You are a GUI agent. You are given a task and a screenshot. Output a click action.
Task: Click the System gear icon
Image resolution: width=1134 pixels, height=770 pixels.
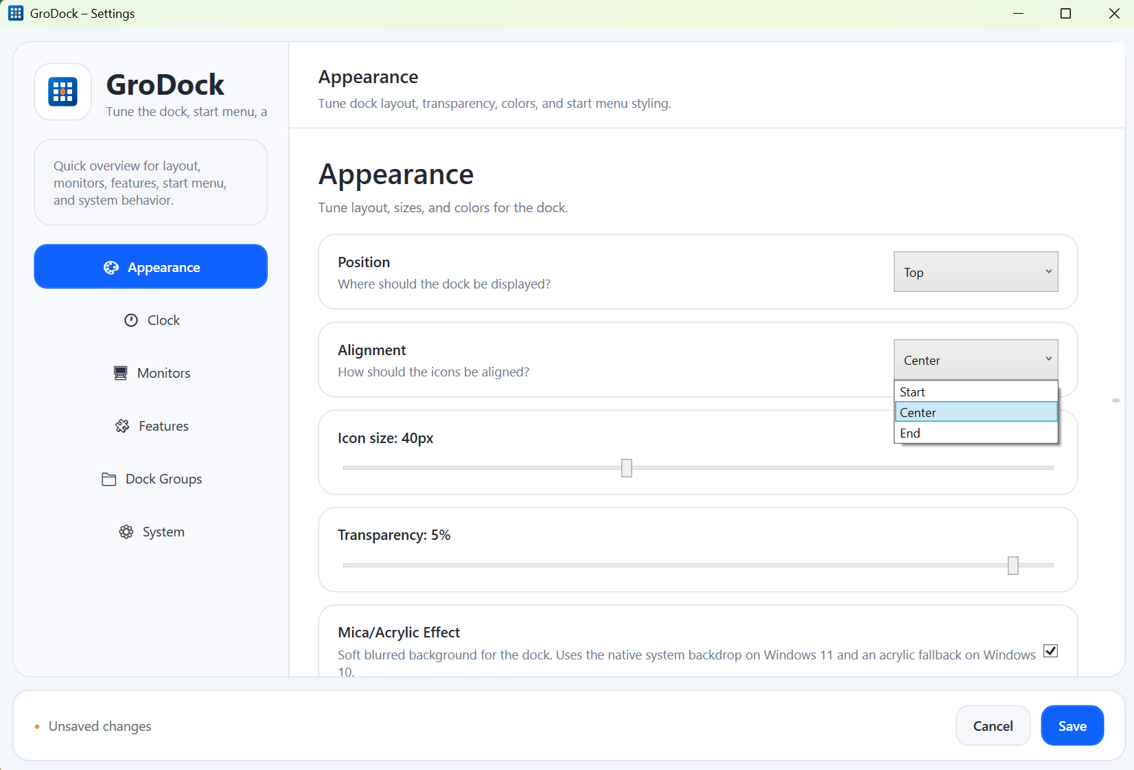(x=126, y=532)
